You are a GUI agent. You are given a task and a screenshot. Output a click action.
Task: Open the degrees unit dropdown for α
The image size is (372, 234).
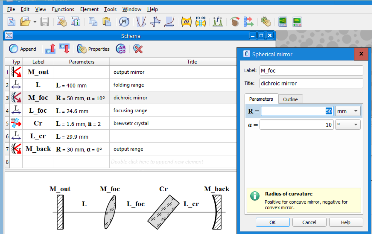click(348, 124)
